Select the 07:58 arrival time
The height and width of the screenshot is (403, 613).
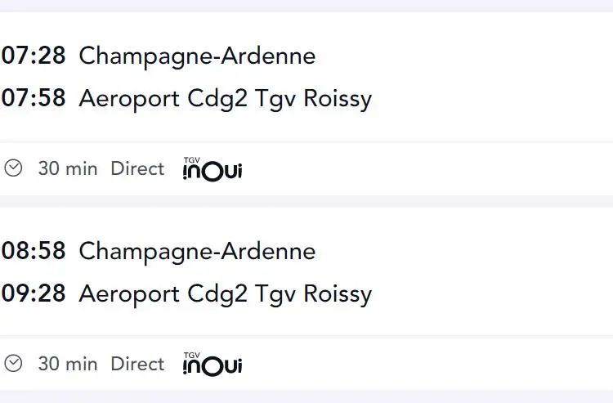pyautogui.click(x=34, y=98)
